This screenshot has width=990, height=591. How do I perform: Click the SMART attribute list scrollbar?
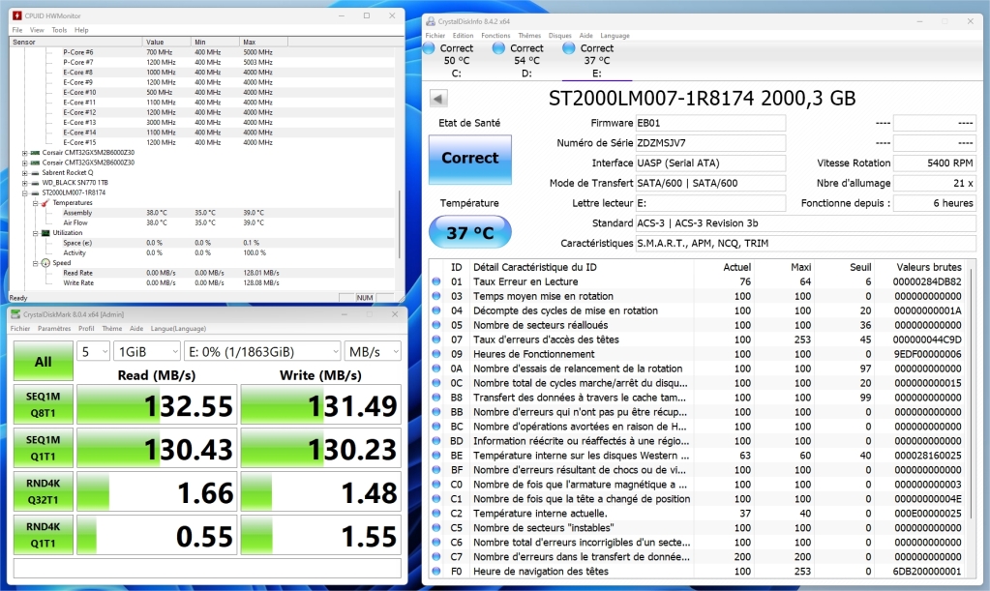click(x=971, y=393)
